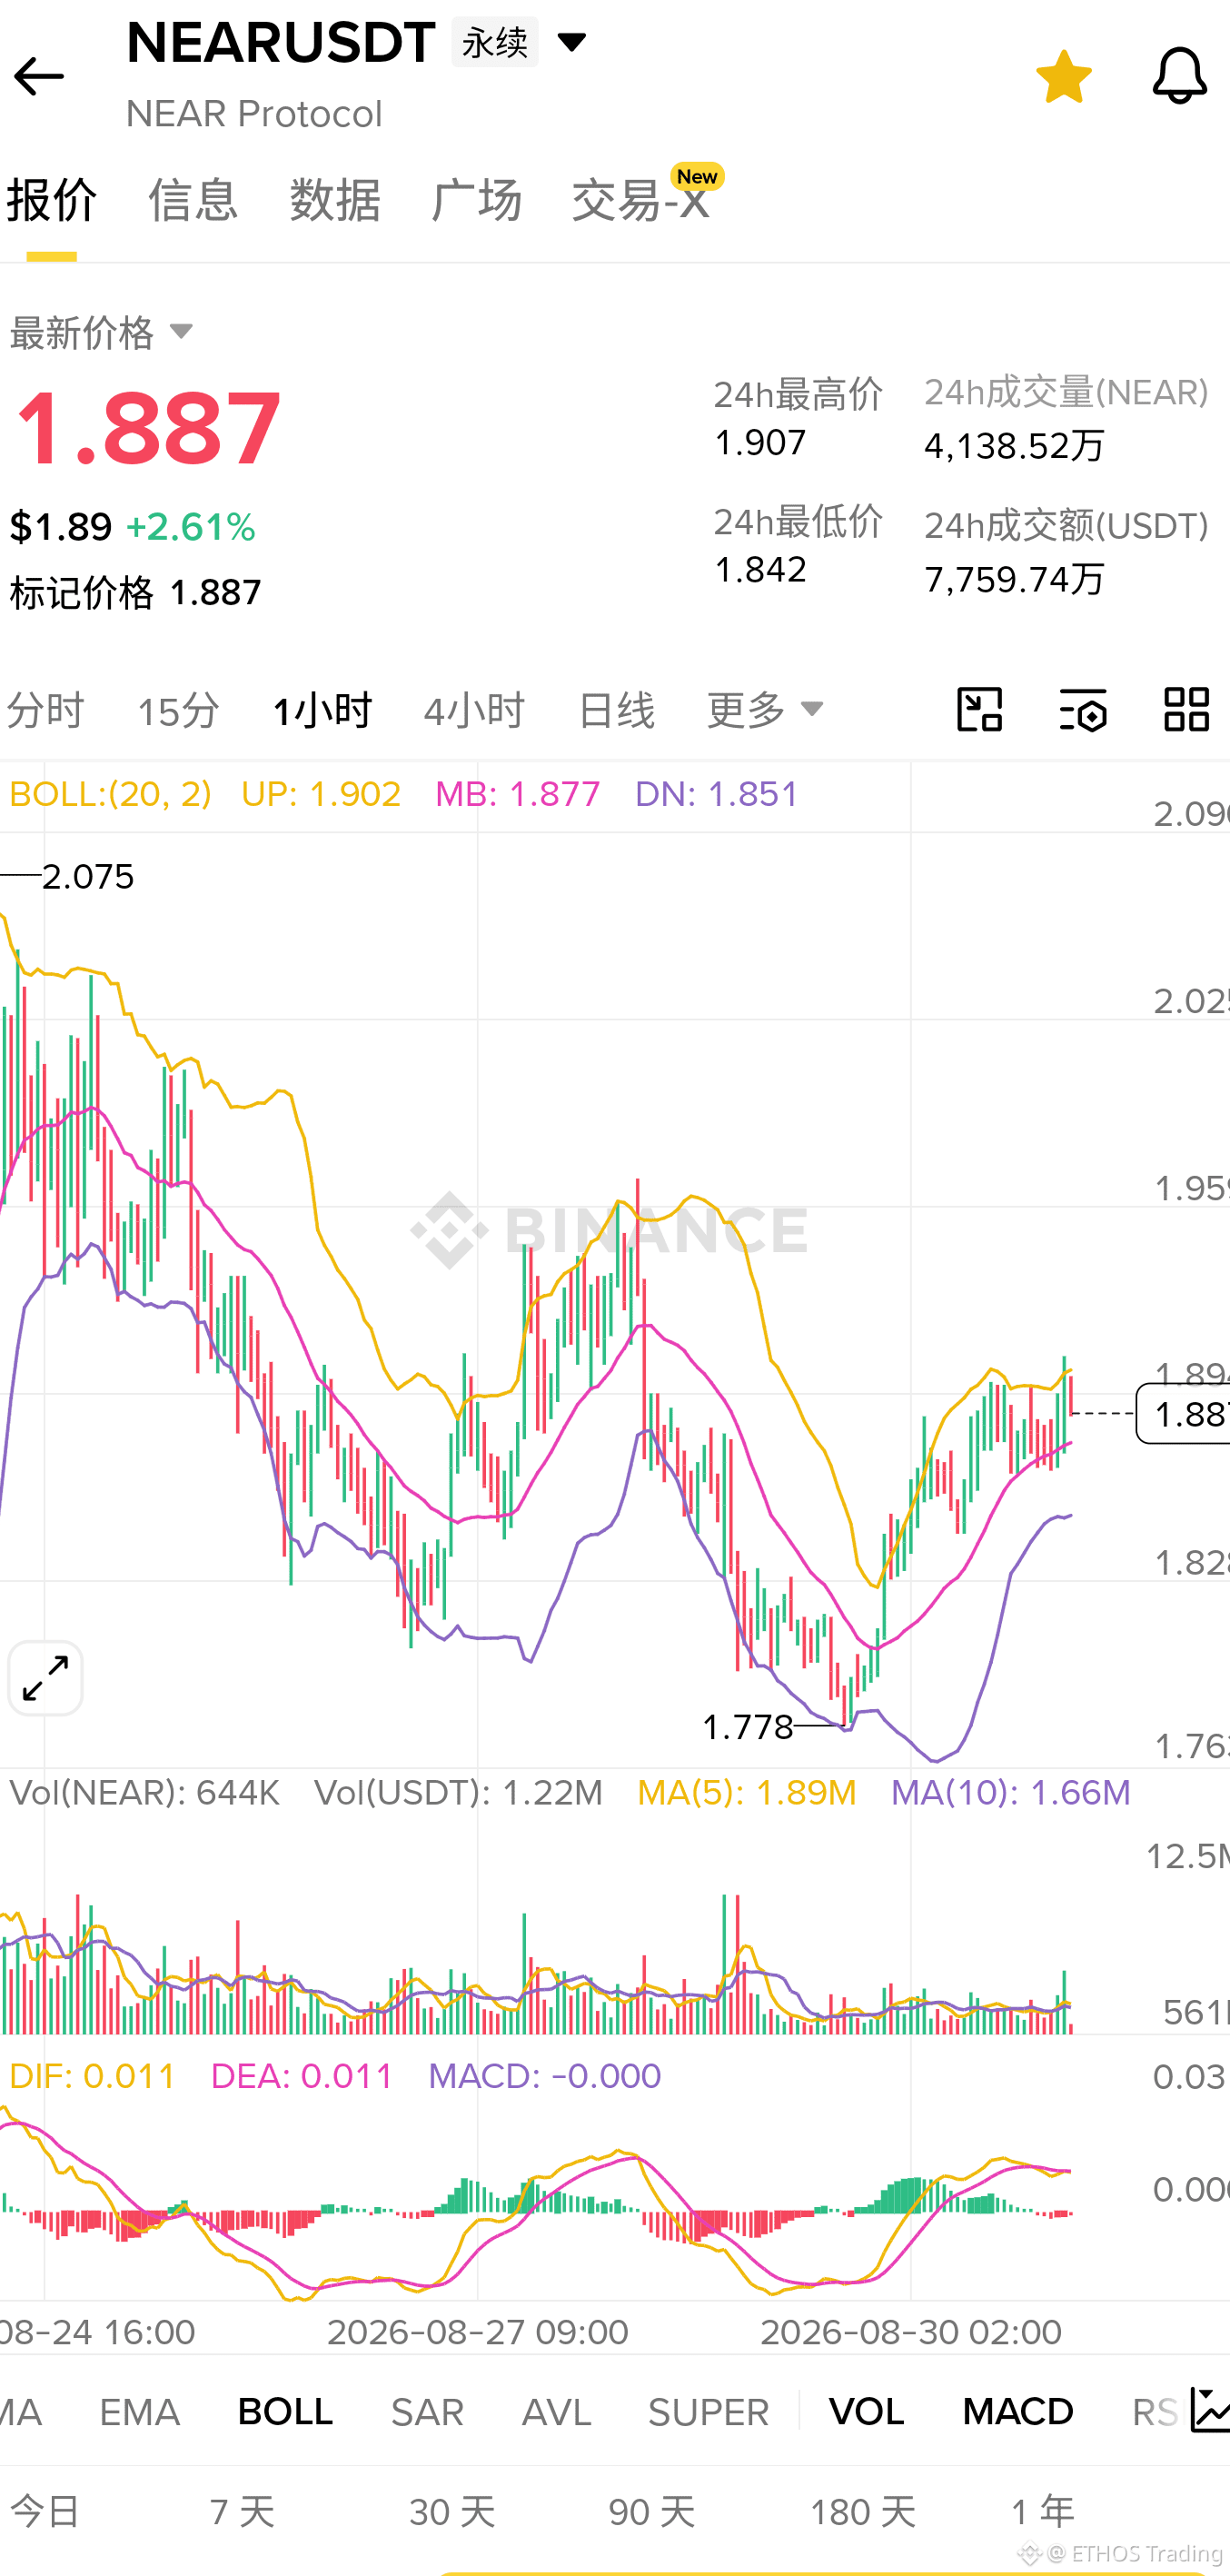Toggle the VOL sub-indicator
The width and height of the screenshot is (1230, 2576).
point(866,2412)
